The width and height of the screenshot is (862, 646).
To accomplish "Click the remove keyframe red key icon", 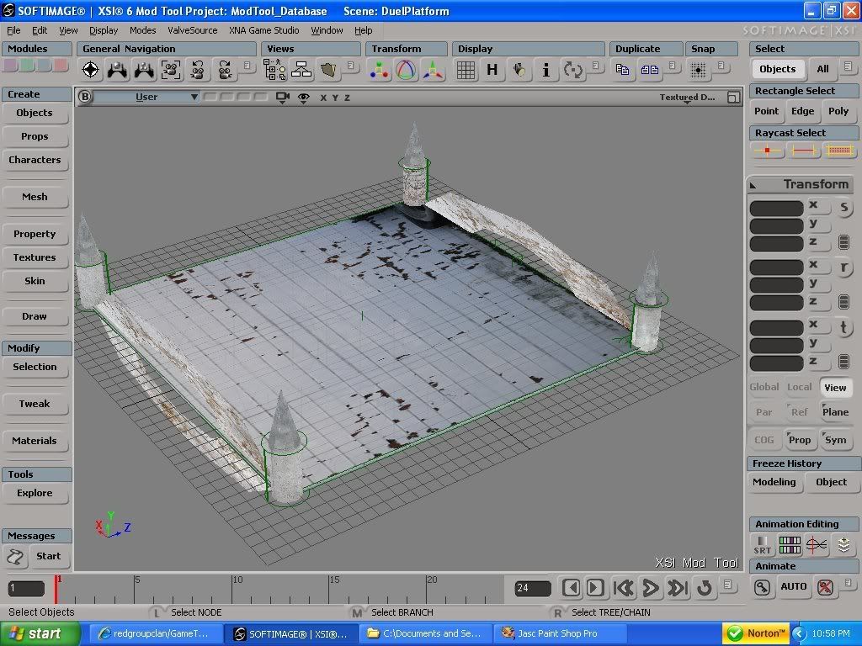I will (825, 587).
